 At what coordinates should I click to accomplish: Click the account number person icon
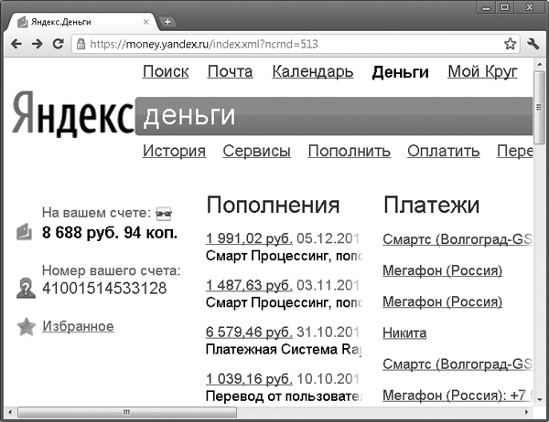coord(26,289)
